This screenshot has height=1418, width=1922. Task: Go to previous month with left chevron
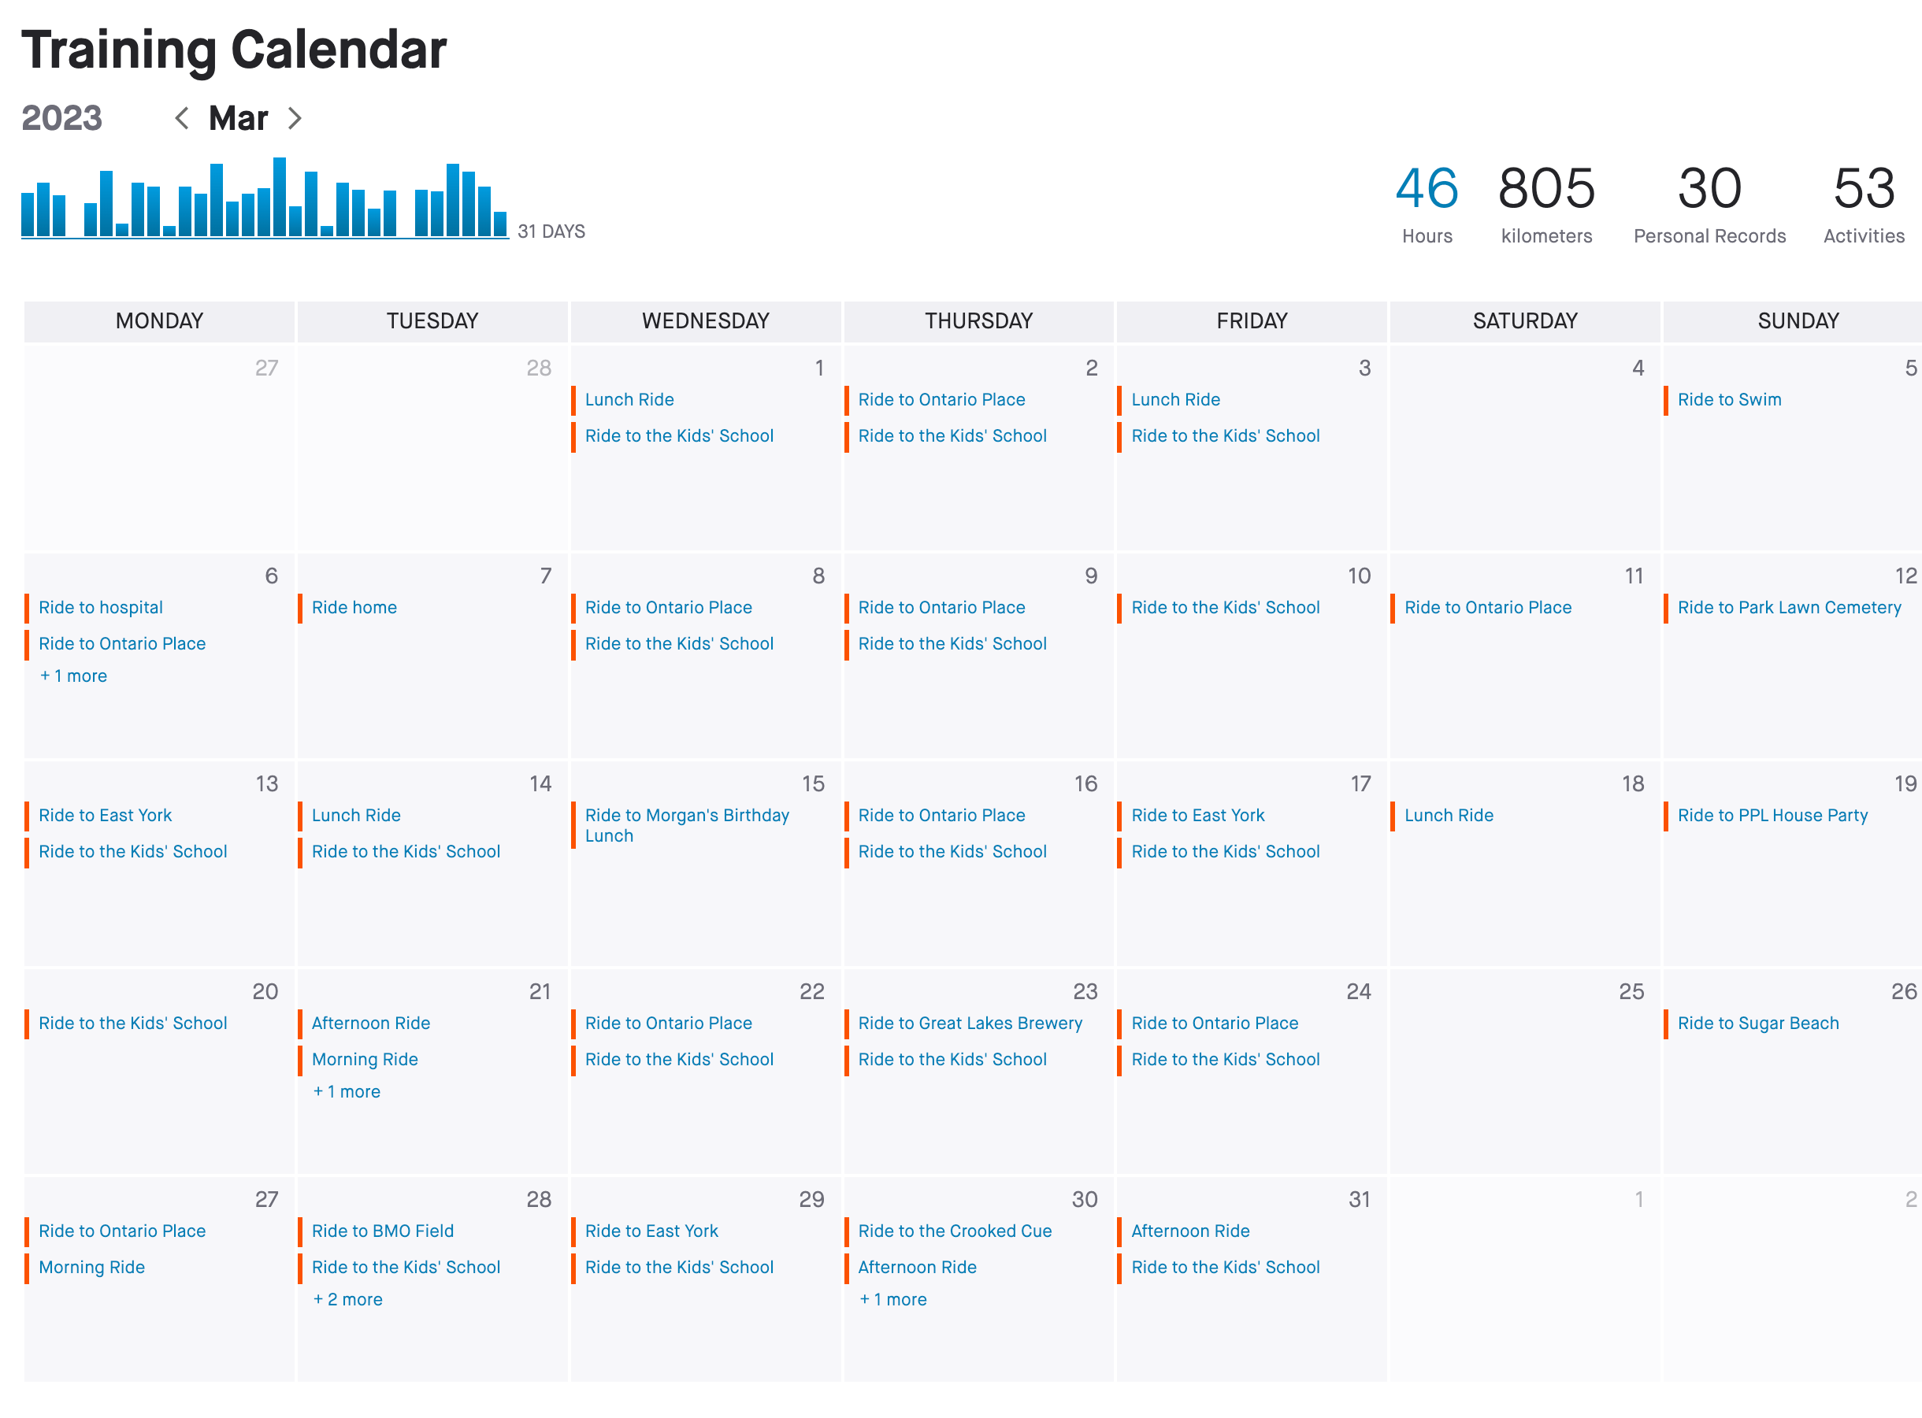(x=181, y=118)
